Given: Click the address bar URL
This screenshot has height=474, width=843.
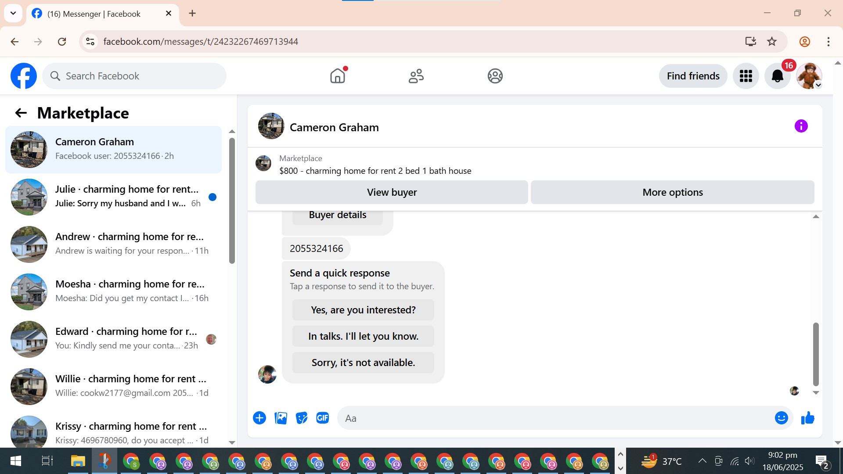Looking at the screenshot, I should pos(201,42).
